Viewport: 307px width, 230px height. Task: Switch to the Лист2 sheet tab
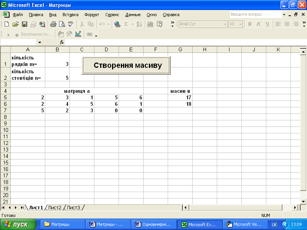pyautogui.click(x=54, y=207)
